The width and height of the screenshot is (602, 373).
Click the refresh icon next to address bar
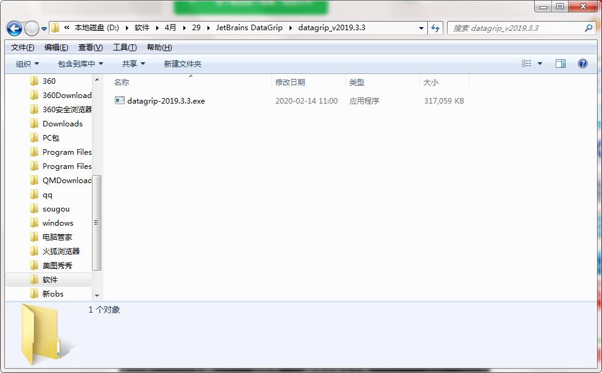435,28
